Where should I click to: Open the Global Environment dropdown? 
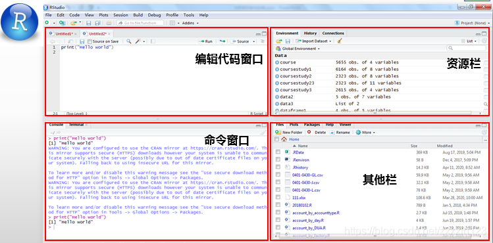pos(298,49)
